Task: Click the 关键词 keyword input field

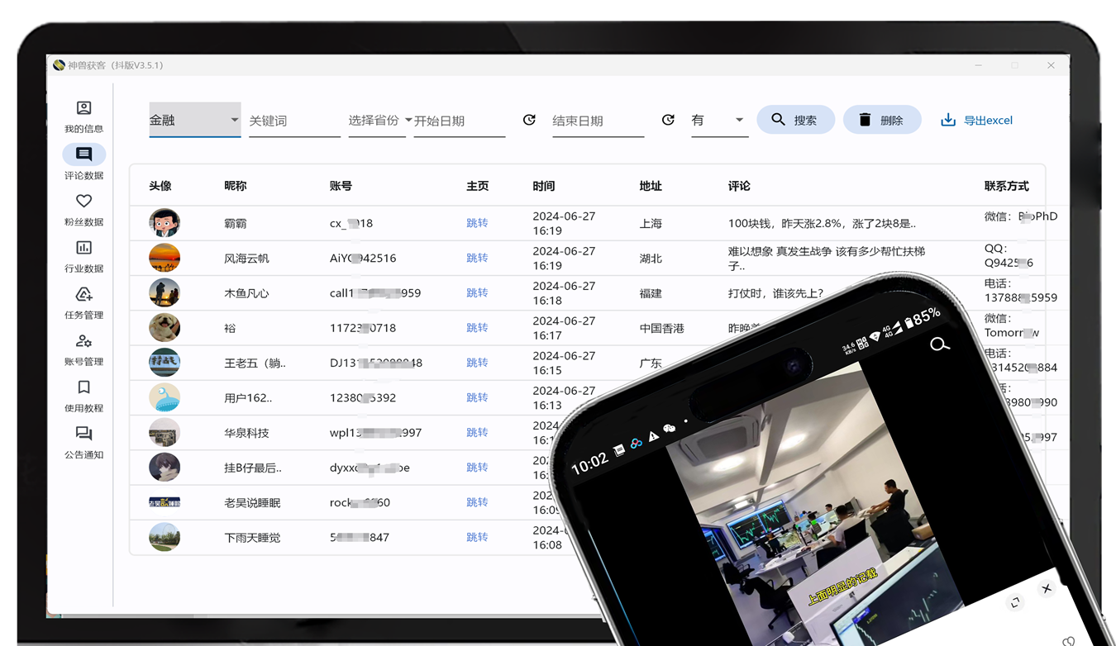Action: pyautogui.click(x=294, y=121)
